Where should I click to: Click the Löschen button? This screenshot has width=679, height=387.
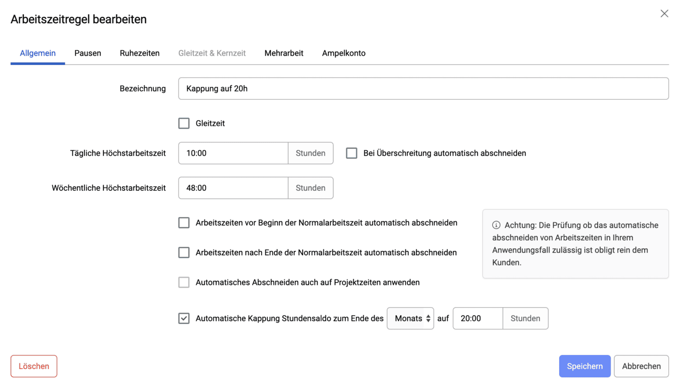click(34, 366)
